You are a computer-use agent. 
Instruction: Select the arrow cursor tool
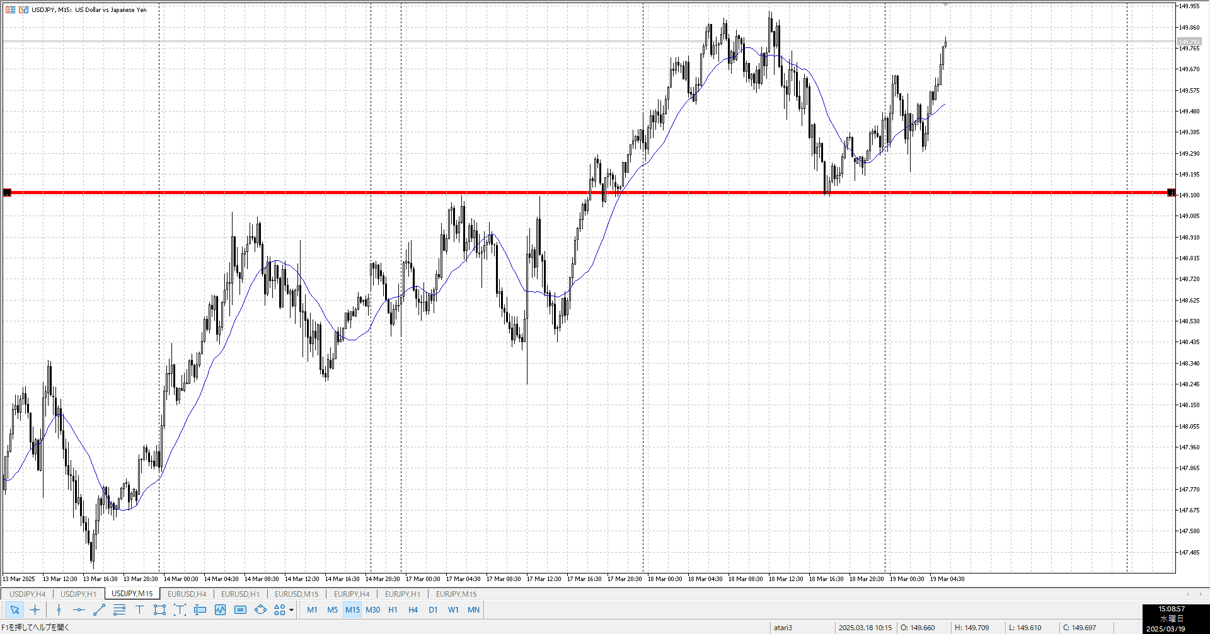click(14, 609)
